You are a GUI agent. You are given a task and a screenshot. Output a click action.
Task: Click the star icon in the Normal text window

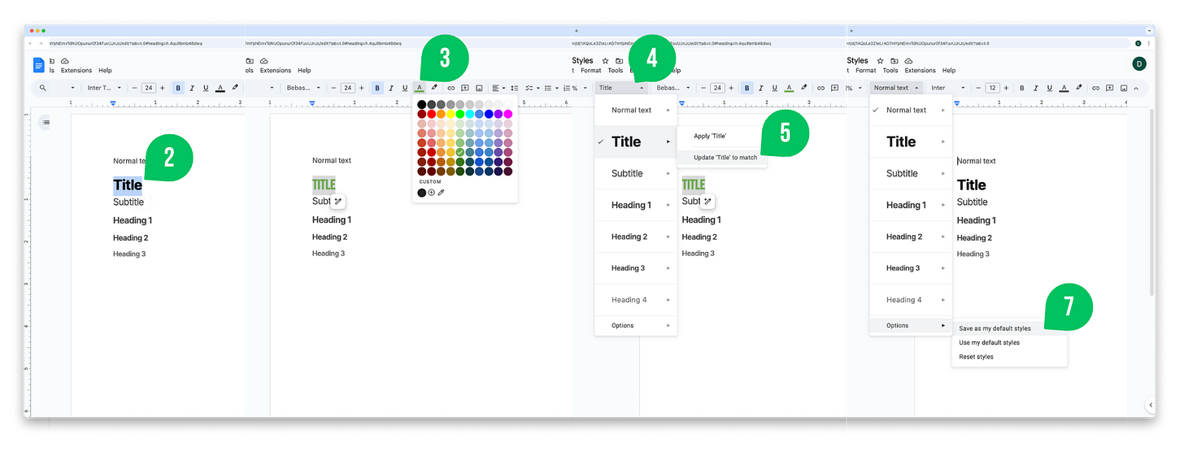point(880,61)
